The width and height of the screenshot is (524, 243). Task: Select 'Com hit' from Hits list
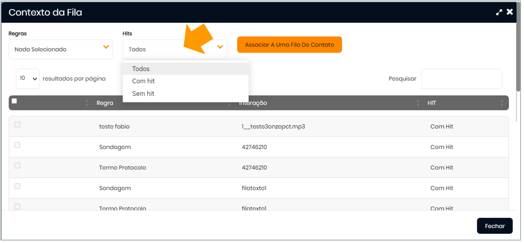[x=144, y=81]
